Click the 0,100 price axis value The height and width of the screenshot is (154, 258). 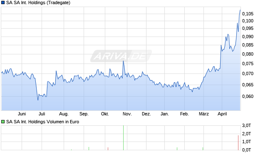tap(248, 21)
